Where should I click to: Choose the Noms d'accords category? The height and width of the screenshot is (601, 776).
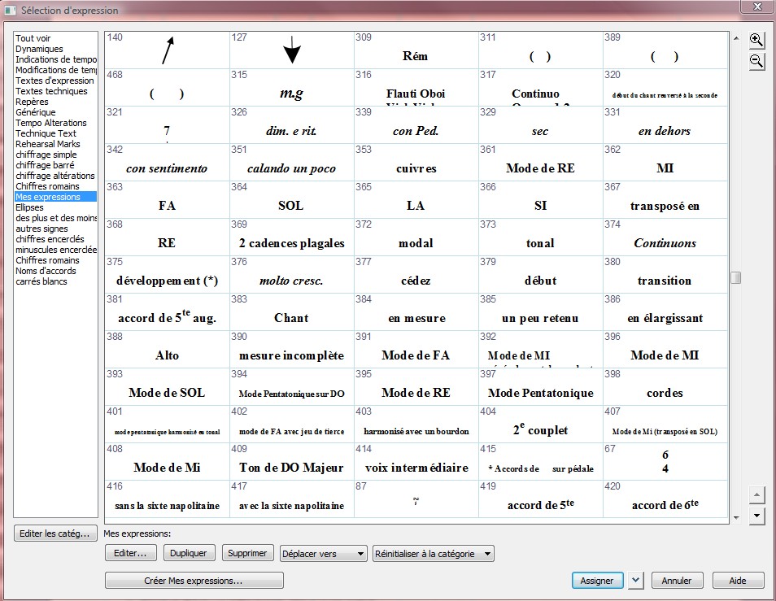coord(46,271)
